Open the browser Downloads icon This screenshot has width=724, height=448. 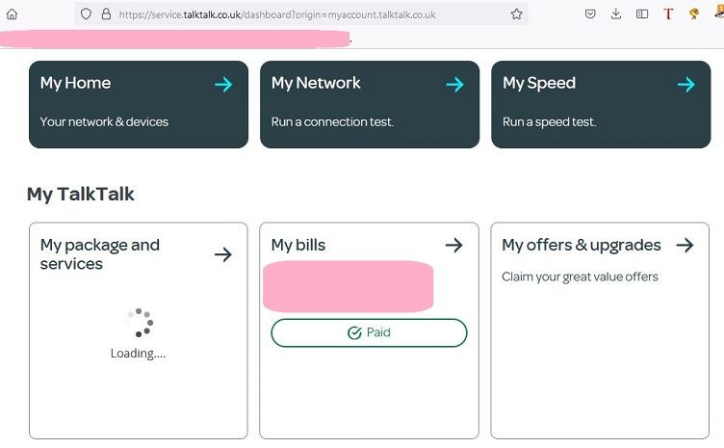[x=616, y=14]
